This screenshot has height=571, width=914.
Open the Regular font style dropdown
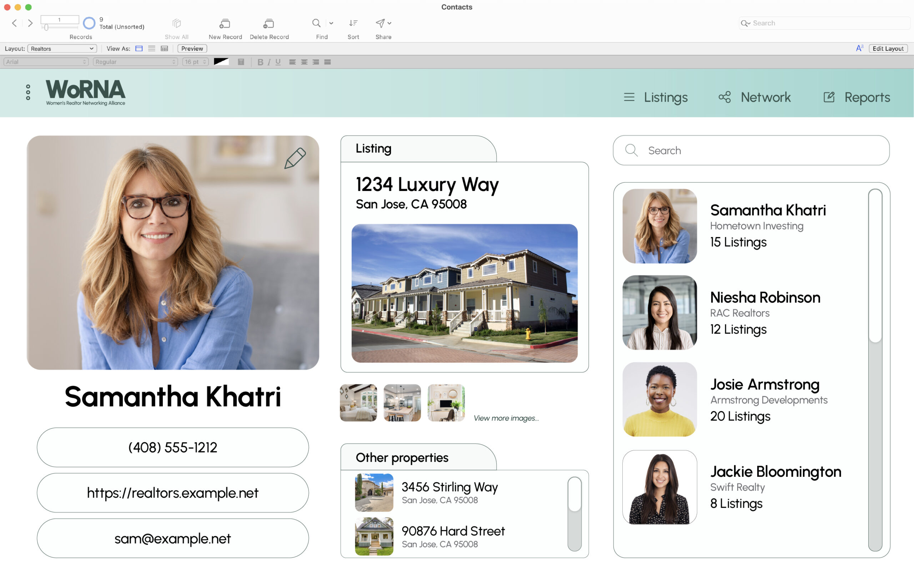[135, 62]
